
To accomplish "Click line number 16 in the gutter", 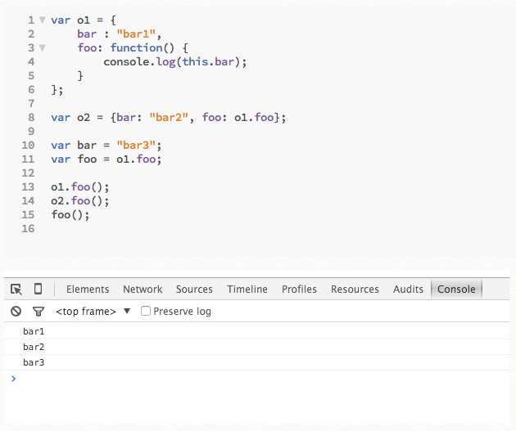I will pos(28,229).
